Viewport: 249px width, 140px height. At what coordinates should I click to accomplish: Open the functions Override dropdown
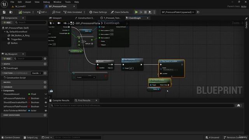coord(37,73)
